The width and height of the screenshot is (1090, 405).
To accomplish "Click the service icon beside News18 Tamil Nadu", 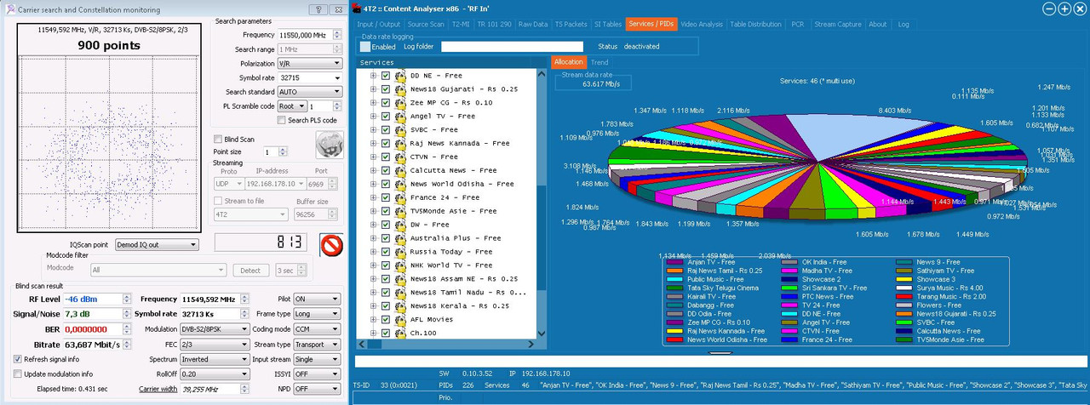I will click(x=400, y=294).
